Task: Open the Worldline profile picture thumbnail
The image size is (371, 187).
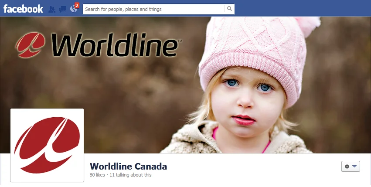Action: click(47, 145)
